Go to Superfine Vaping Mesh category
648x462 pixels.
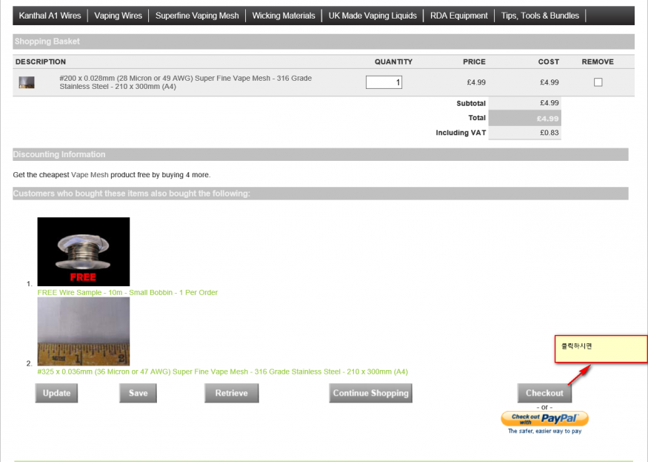point(197,16)
